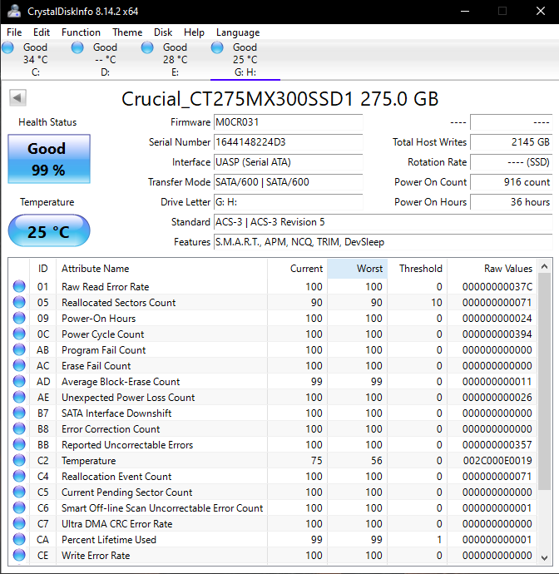Click the Power On Hours value 36 hours

coord(511,202)
